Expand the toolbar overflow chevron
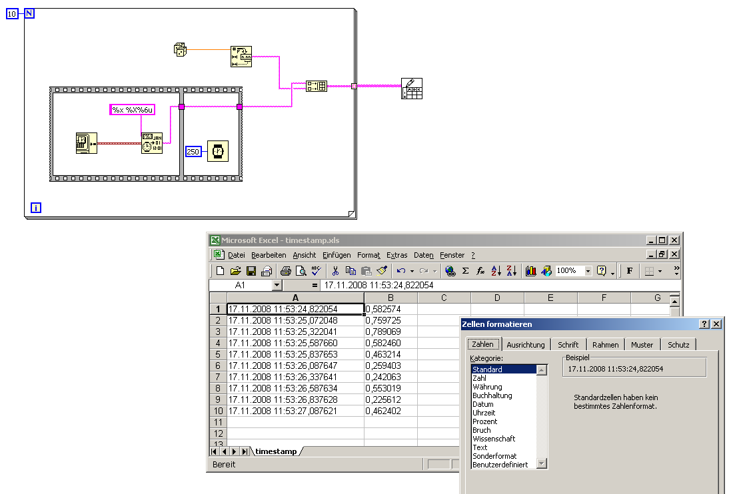The image size is (747, 494). click(676, 271)
